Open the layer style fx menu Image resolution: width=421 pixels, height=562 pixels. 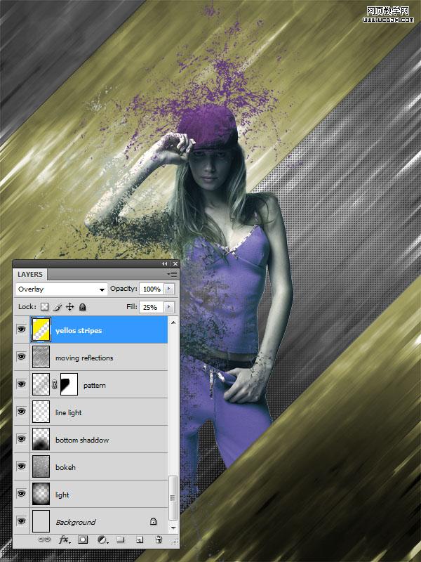[65, 540]
